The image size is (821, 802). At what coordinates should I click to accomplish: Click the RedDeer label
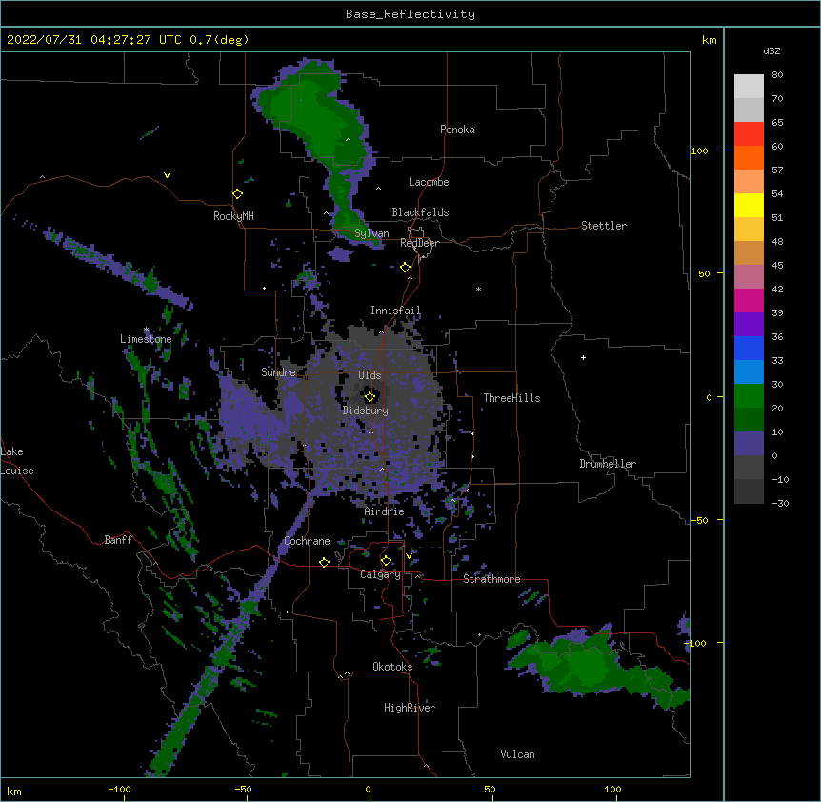point(419,243)
